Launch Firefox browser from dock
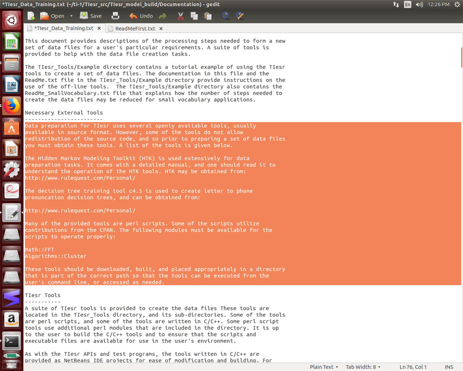The height and width of the screenshot is (371, 463). (12, 106)
